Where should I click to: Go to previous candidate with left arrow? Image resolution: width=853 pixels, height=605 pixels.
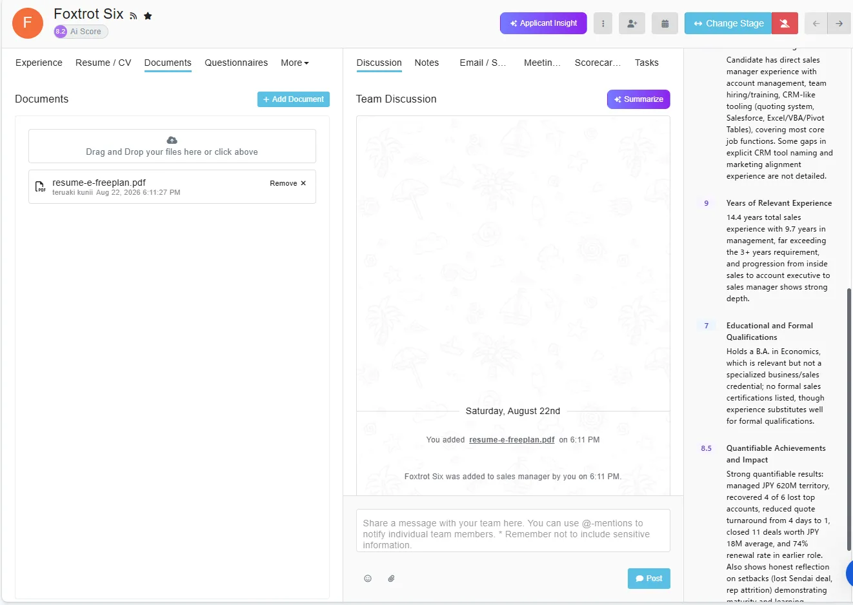click(x=816, y=23)
